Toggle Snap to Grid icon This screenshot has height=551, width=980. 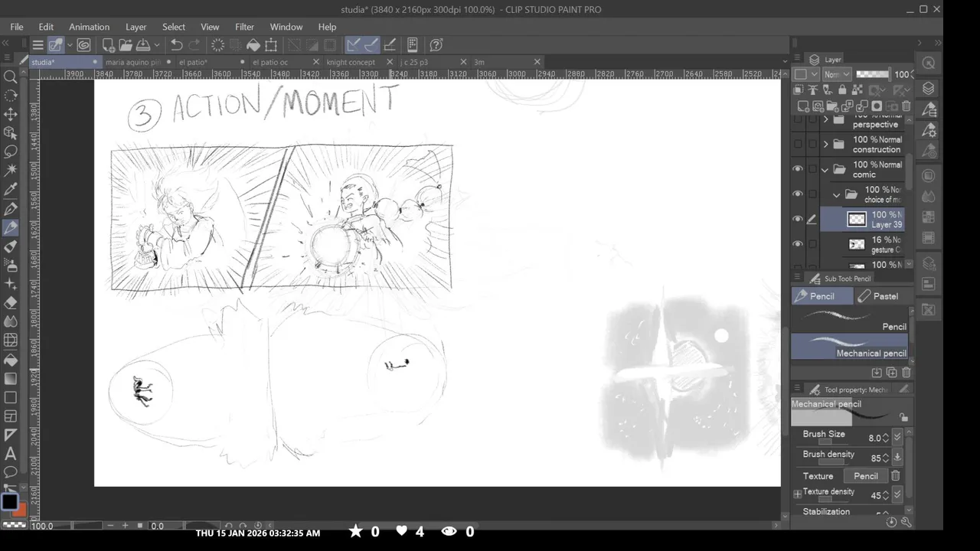390,45
